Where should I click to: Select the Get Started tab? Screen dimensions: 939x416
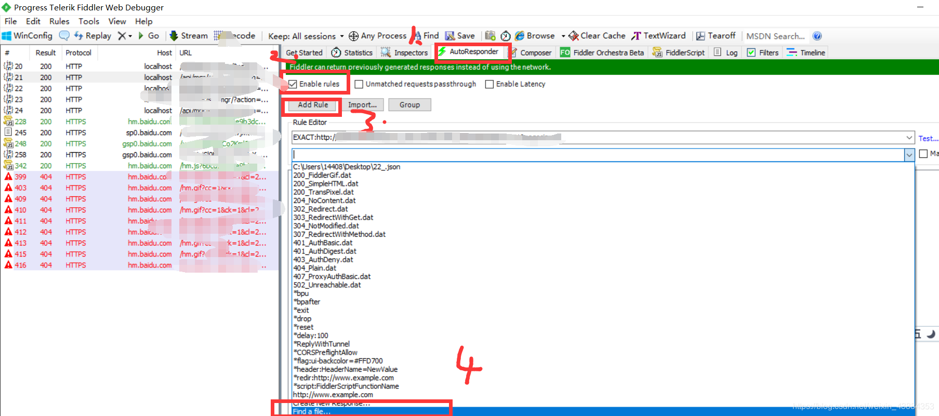coord(304,52)
